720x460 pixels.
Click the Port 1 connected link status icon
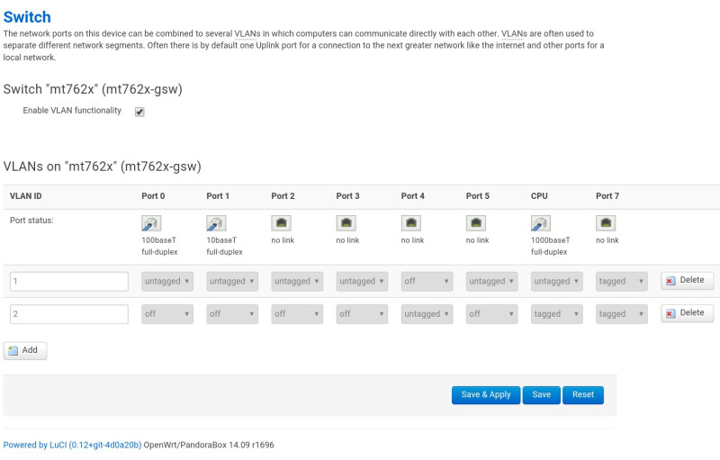point(216,223)
